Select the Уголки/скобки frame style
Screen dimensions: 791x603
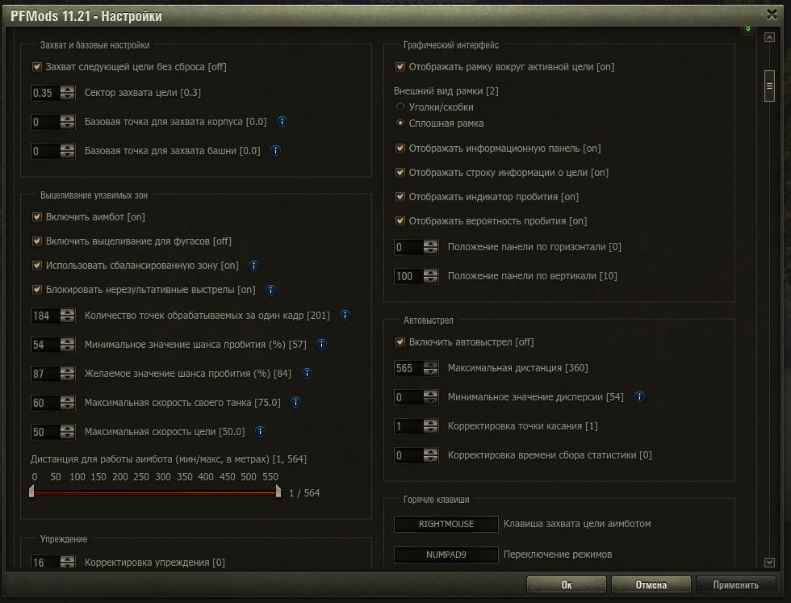pos(400,107)
